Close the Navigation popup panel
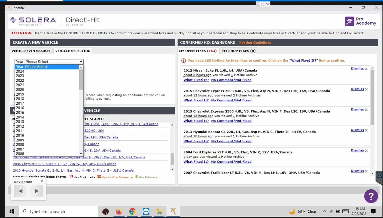The image size is (383, 218). [x=42, y=181]
